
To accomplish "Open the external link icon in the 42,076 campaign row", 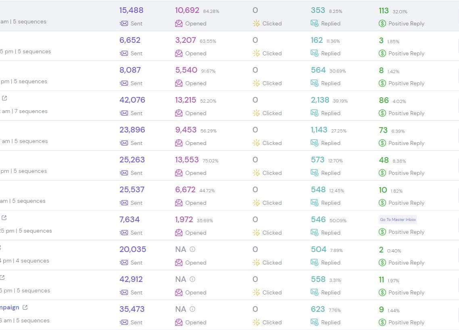I will point(4,98).
